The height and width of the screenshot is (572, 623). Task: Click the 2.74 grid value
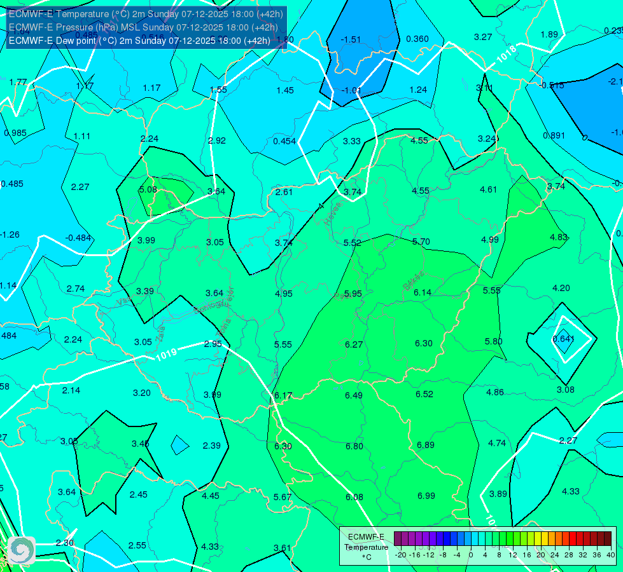click(76, 289)
